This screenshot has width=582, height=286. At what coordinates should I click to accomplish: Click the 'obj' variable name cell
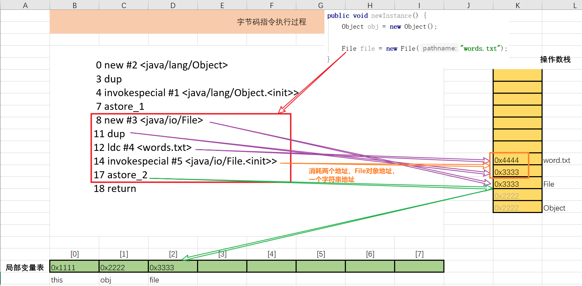[106, 280]
